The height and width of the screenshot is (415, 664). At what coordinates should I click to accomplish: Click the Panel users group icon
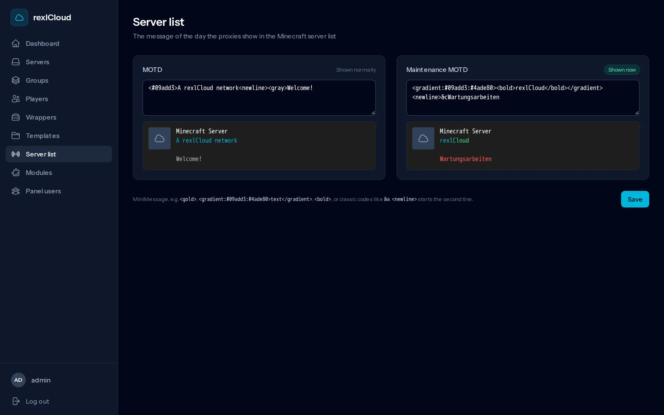pos(16,191)
